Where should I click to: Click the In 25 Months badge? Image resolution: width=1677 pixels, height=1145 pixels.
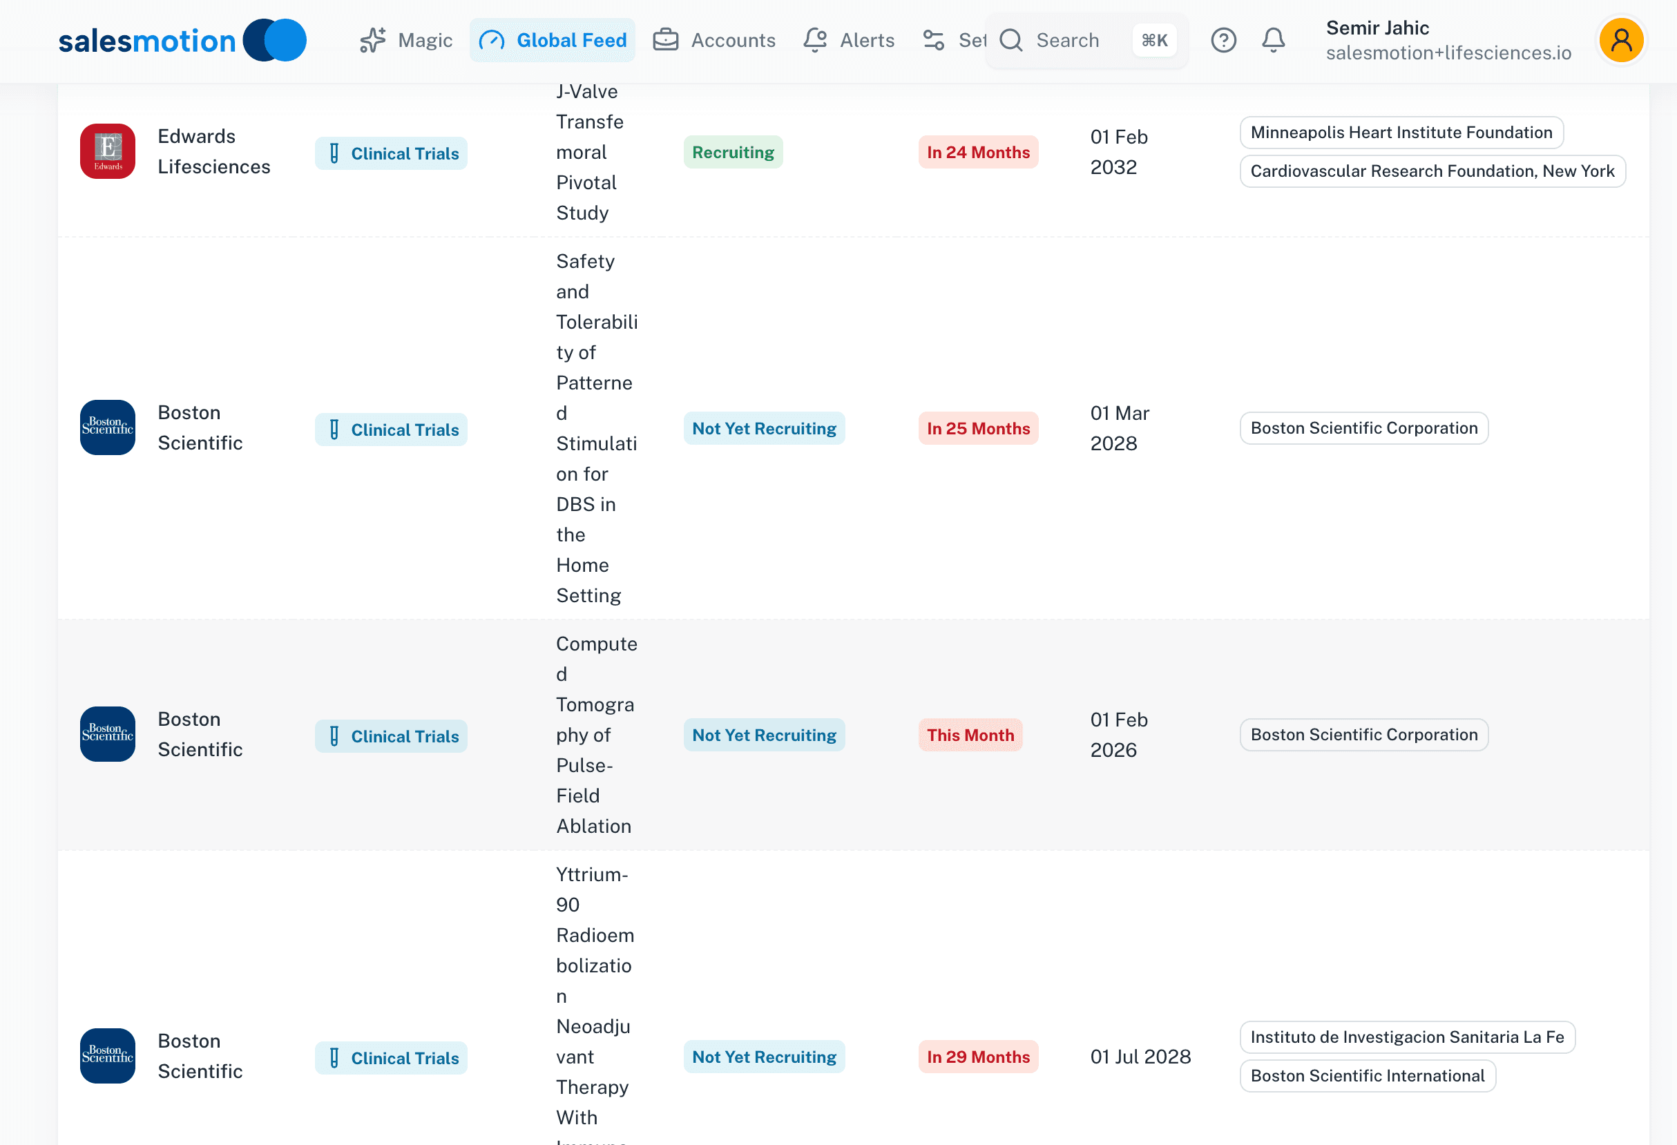978,429
